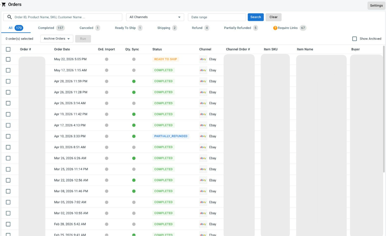Click green Qty. Sync dot for Apr 10, 2026
The height and width of the screenshot is (236, 386).
click(x=134, y=136)
